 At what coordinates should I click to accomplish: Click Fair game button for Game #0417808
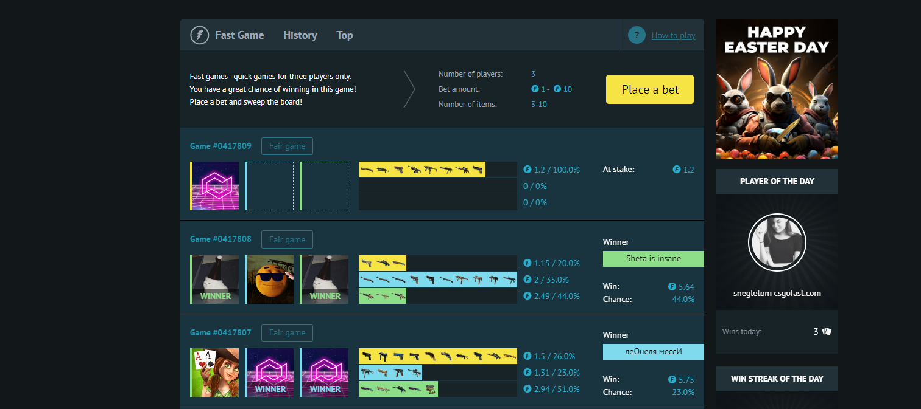click(287, 239)
